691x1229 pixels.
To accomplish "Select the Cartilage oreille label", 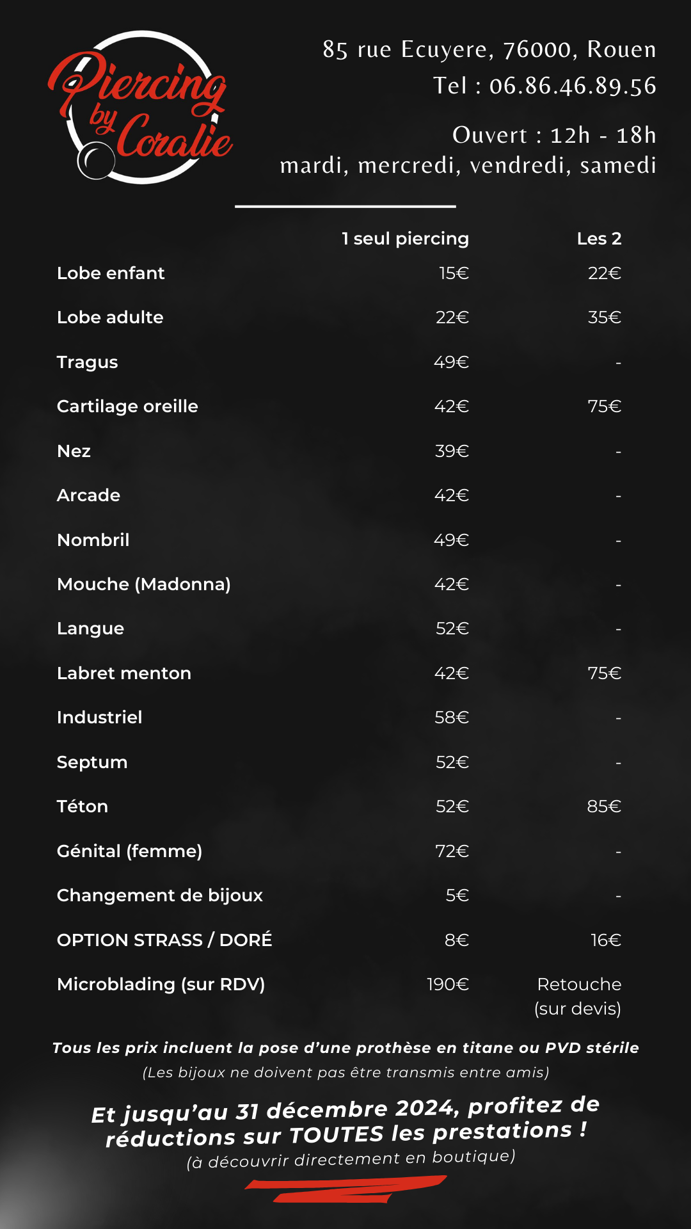I will coord(127,406).
